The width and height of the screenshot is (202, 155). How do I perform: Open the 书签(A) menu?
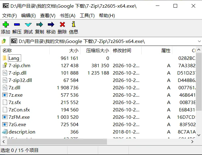(67, 16)
